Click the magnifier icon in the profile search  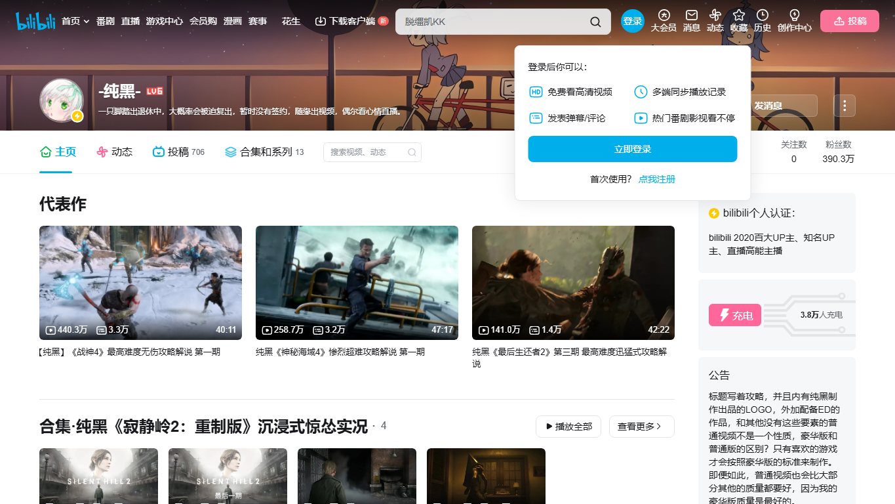pos(412,152)
